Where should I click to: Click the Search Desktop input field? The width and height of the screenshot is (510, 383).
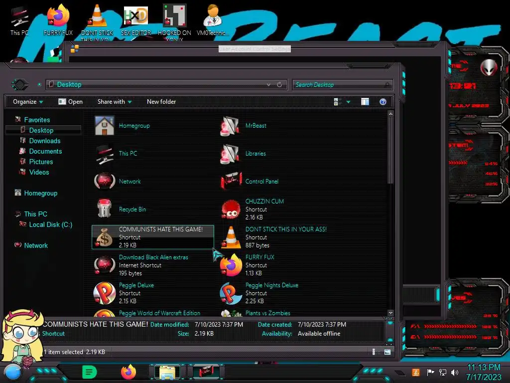pos(343,85)
